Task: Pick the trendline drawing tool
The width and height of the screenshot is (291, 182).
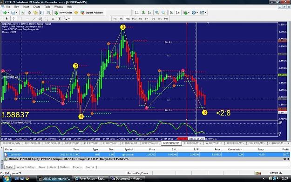Action: 34,19
